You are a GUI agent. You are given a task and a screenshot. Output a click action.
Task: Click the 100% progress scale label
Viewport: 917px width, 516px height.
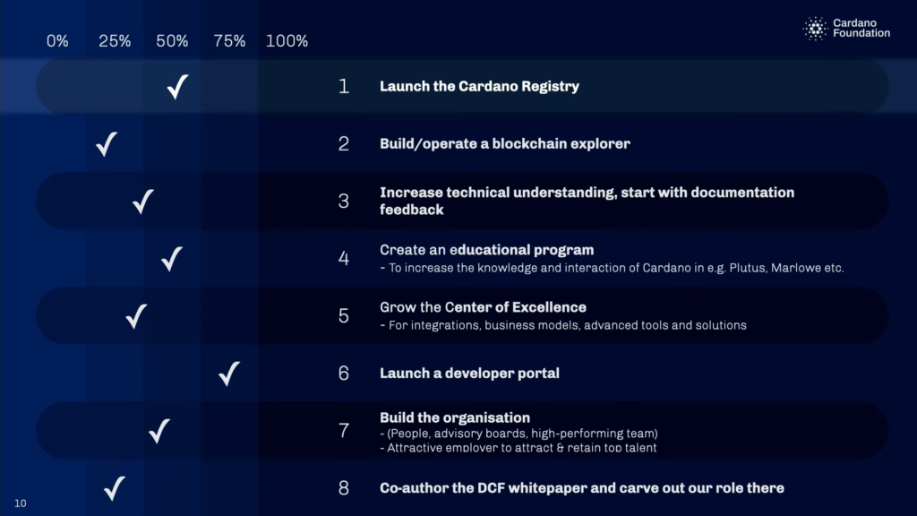(287, 41)
